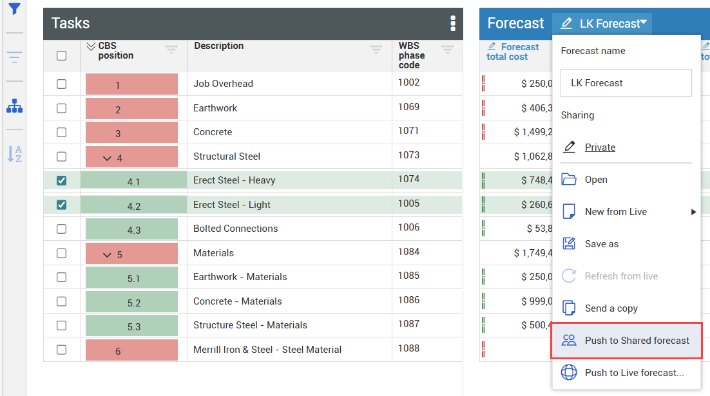Click the Description column filter icon
Image resolution: width=710 pixels, height=396 pixels.
point(376,50)
